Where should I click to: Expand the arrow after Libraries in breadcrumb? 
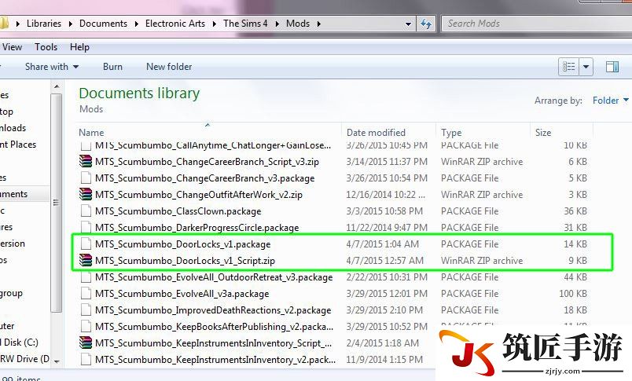[x=71, y=24]
